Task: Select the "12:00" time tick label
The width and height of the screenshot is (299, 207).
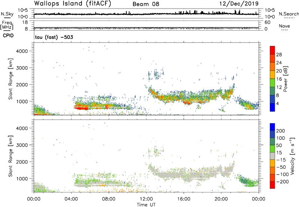Action: pyautogui.click(x=146, y=199)
